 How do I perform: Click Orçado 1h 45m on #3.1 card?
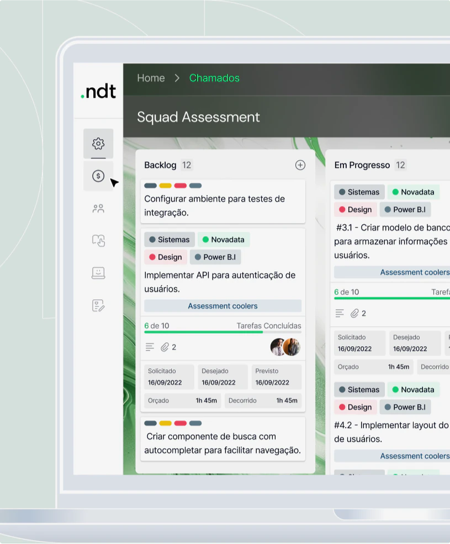[374, 367]
